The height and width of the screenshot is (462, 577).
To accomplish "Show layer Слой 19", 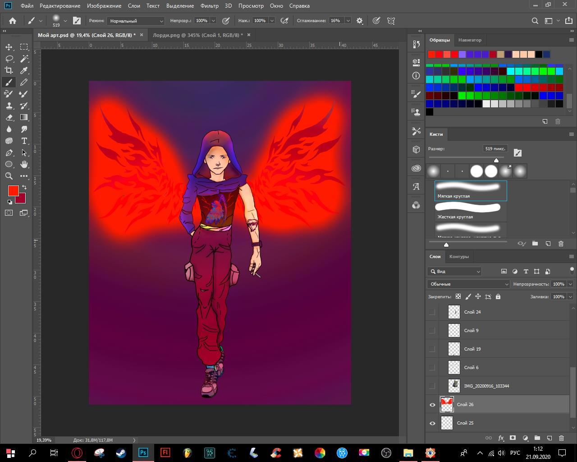I will coord(432,349).
